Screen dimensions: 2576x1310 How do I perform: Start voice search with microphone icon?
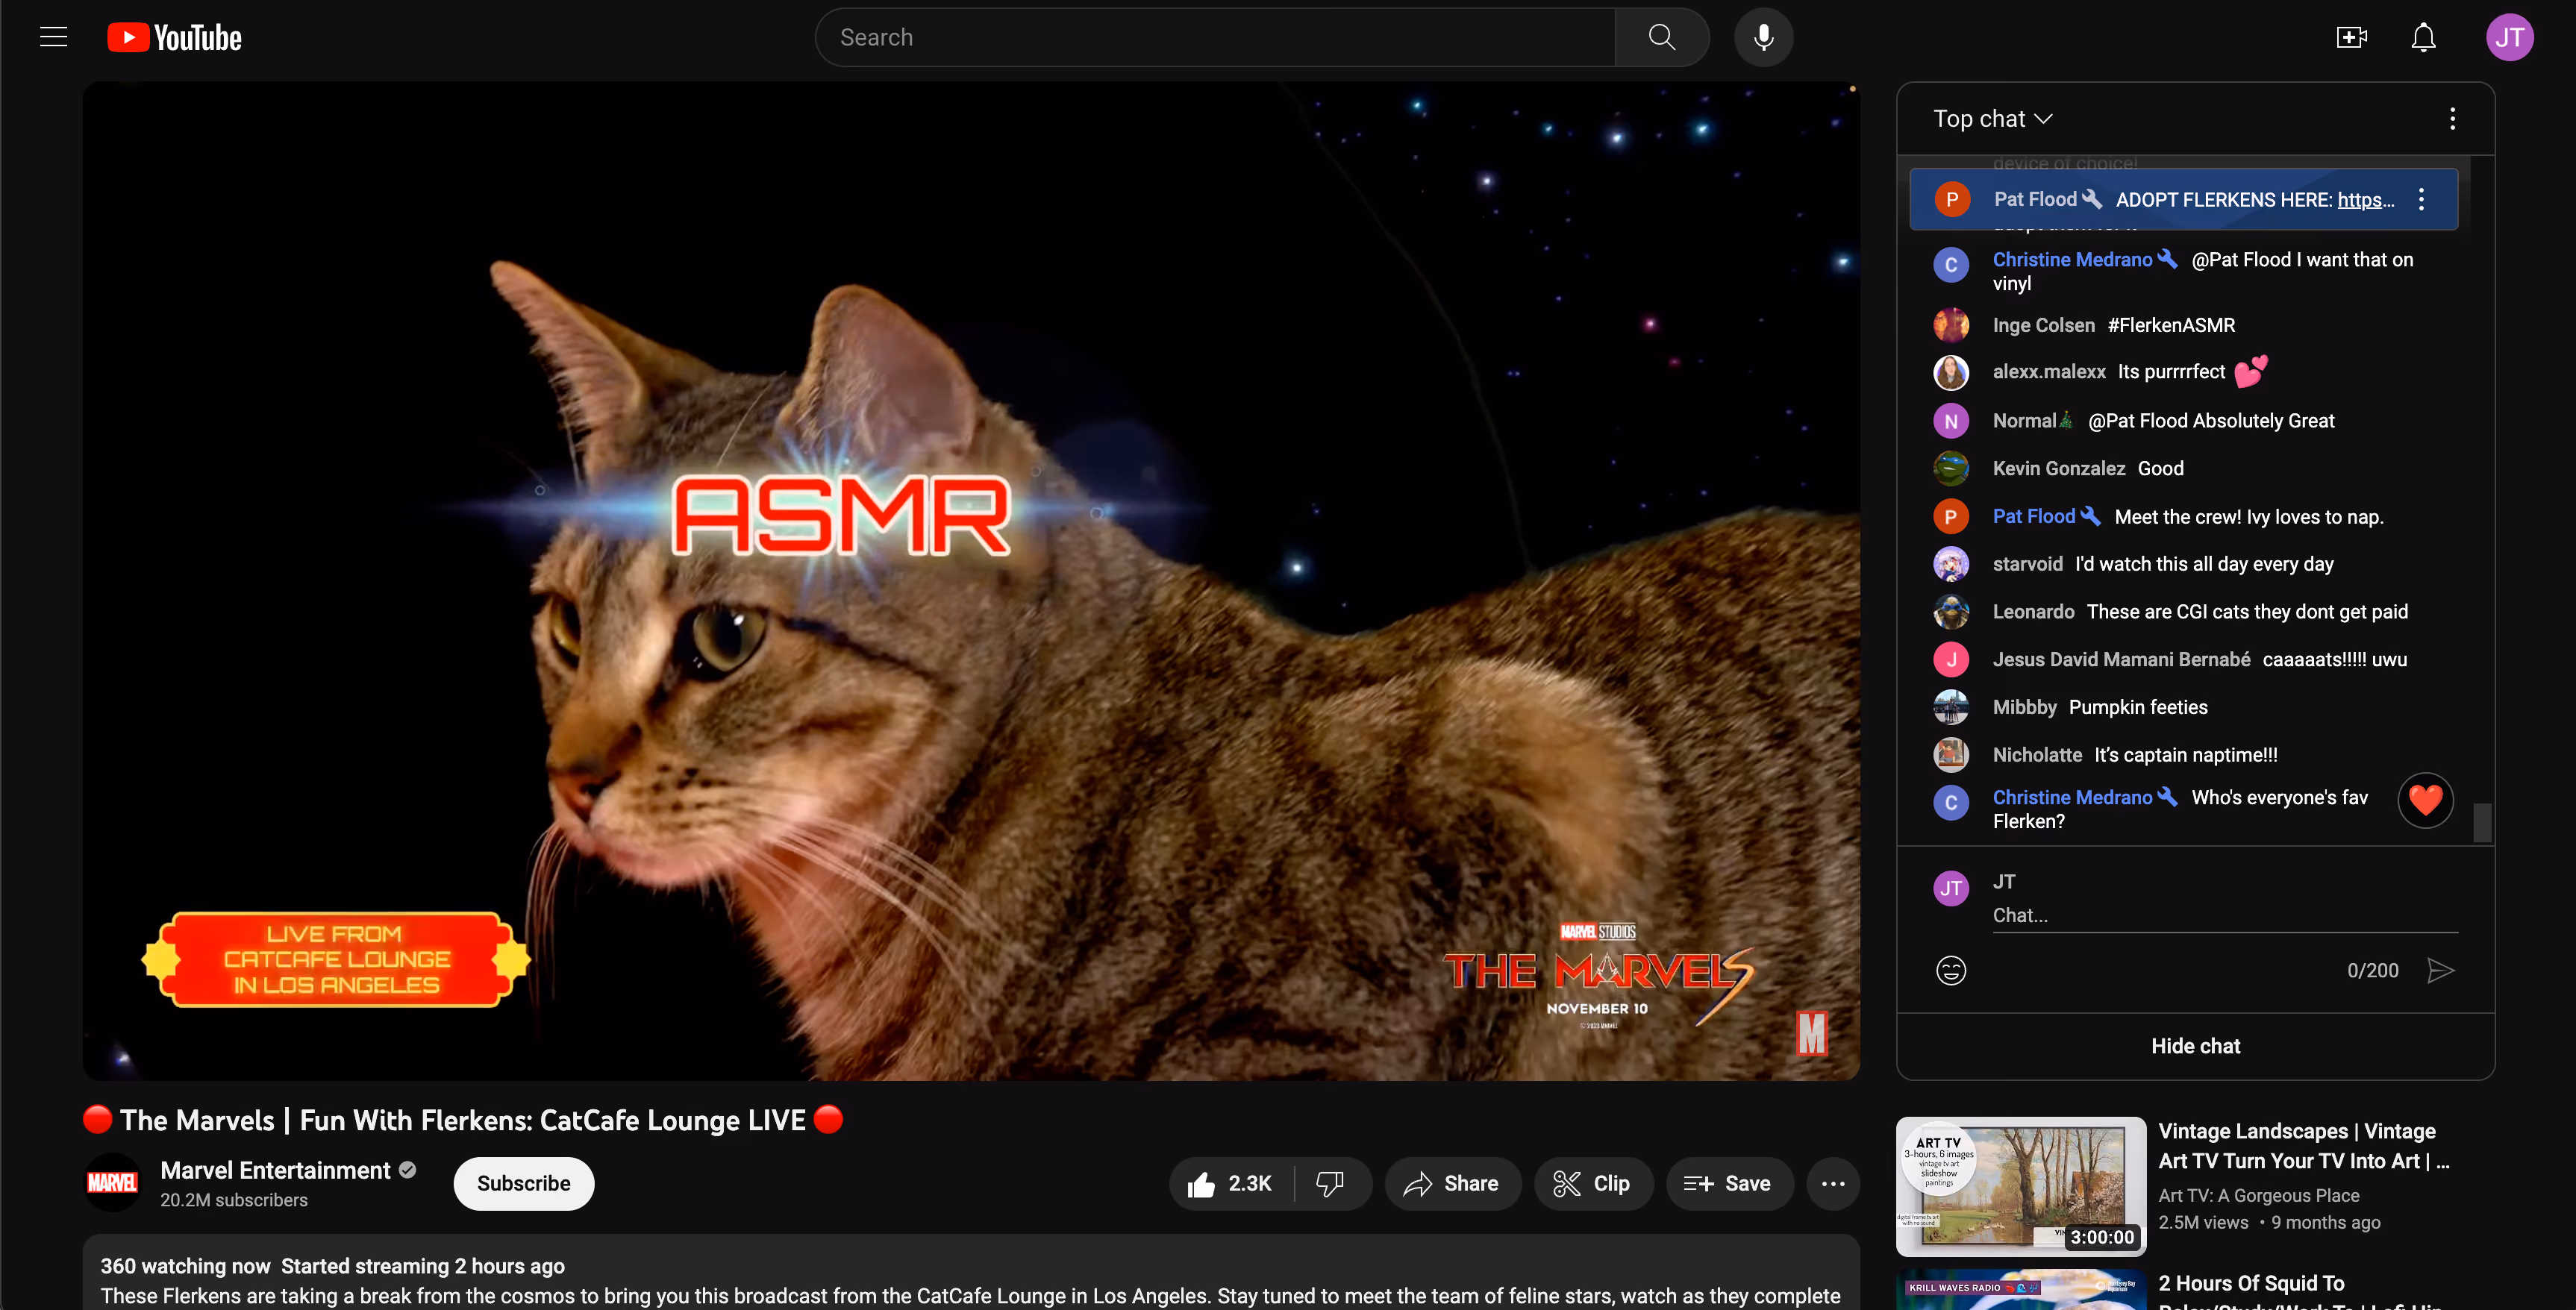[1763, 38]
